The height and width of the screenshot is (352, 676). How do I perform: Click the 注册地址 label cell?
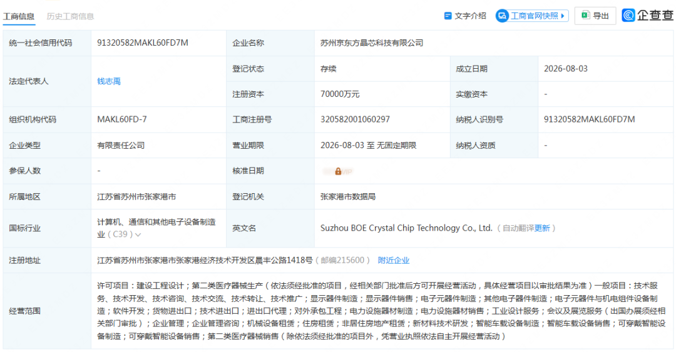tap(47, 260)
